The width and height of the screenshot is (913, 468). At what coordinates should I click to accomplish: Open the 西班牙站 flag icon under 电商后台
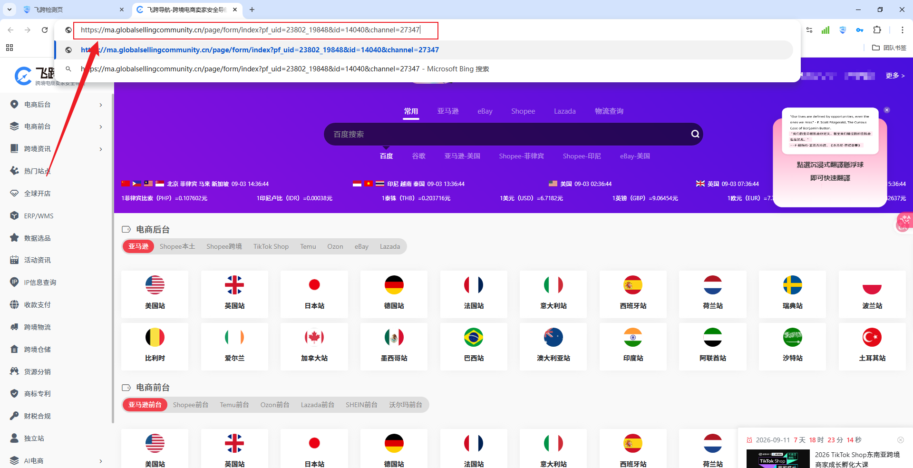[x=633, y=285]
